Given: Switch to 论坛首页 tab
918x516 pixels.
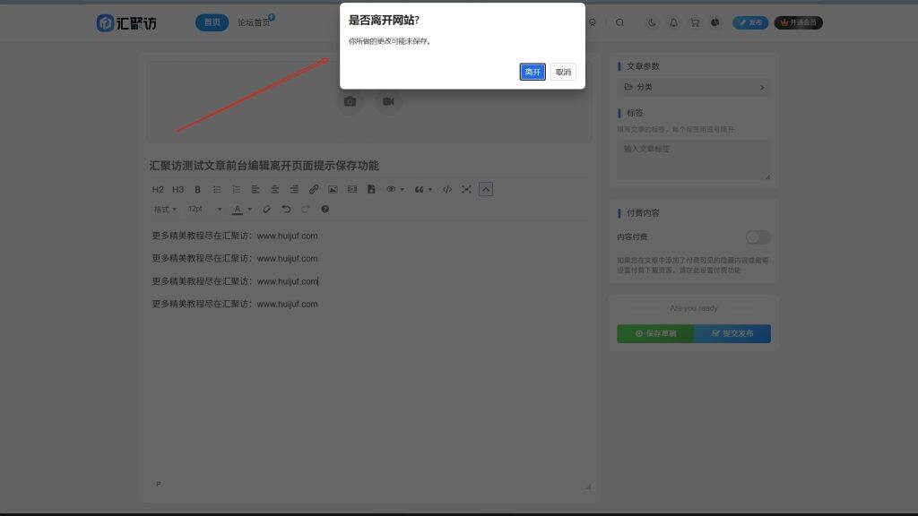Looking at the screenshot, I should pos(254,22).
